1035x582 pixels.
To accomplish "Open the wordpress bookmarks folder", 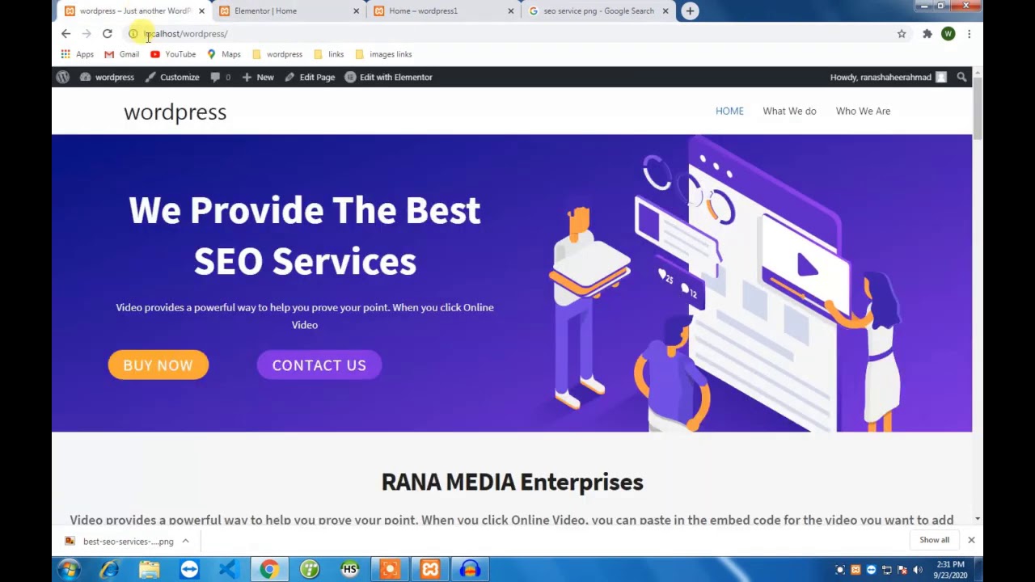I will pyautogui.click(x=277, y=54).
